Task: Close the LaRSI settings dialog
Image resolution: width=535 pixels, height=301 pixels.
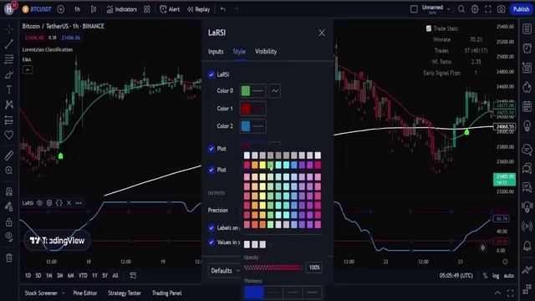Action: click(x=321, y=33)
